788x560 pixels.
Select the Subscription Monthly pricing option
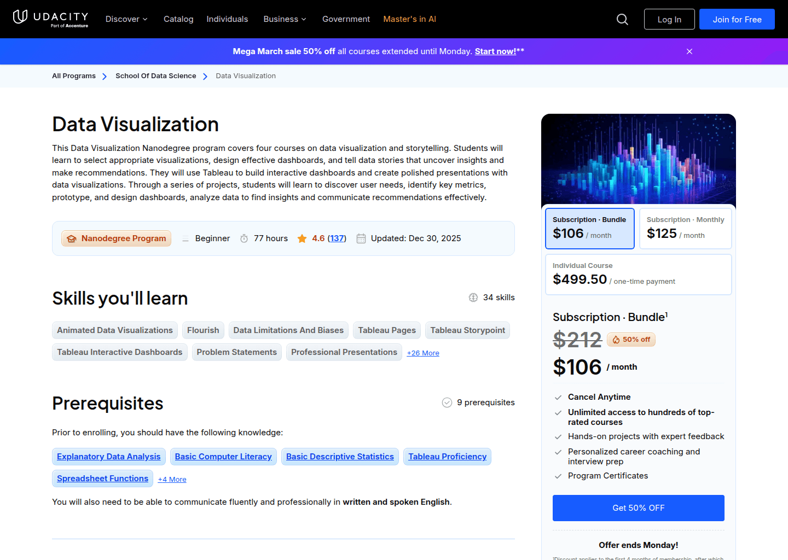(685, 228)
